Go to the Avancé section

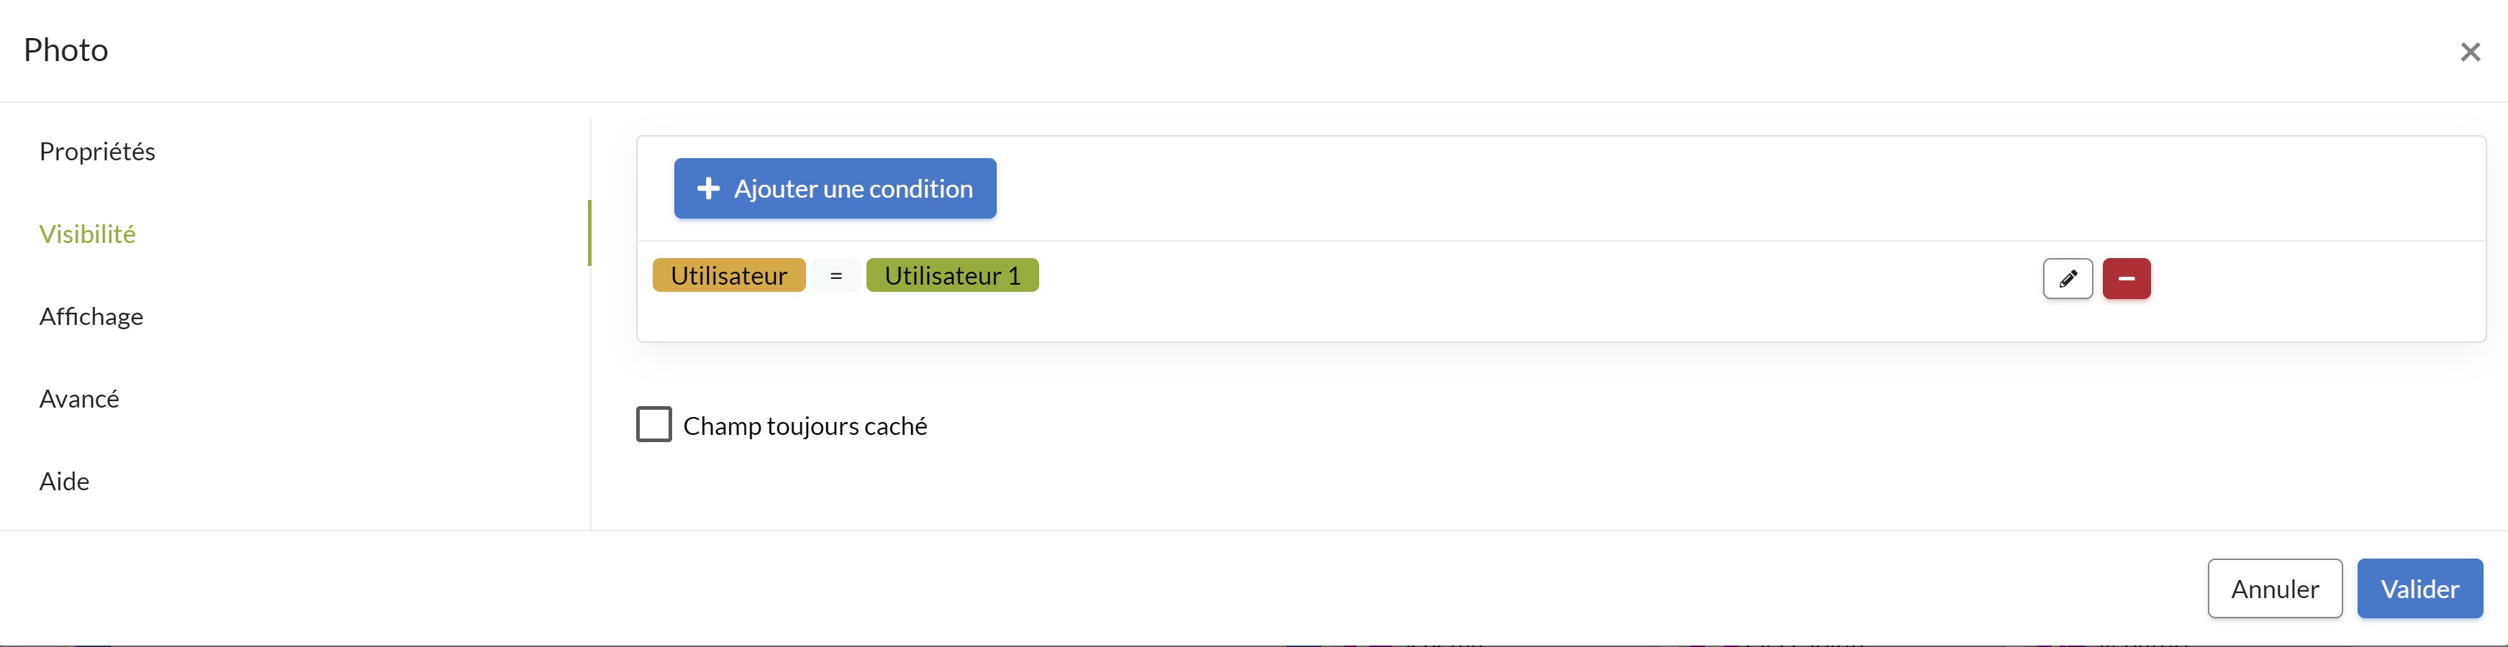coord(79,399)
